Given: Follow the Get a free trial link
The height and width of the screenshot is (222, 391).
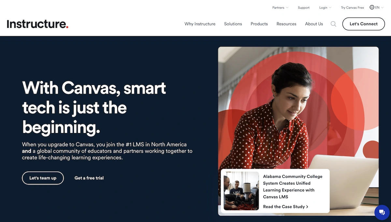Looking at the screenshot, I should click(89, 178).
